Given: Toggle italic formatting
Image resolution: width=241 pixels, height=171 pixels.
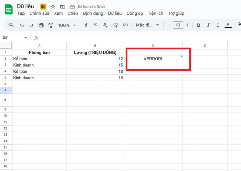Looking at the screenshot, I should tap(208, 25).
